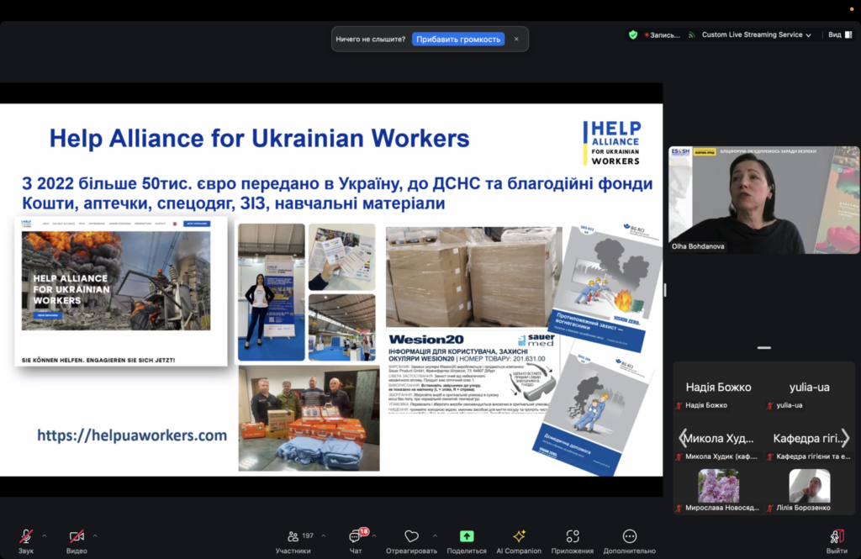Click Прибавить громкость button

point(458,39)
